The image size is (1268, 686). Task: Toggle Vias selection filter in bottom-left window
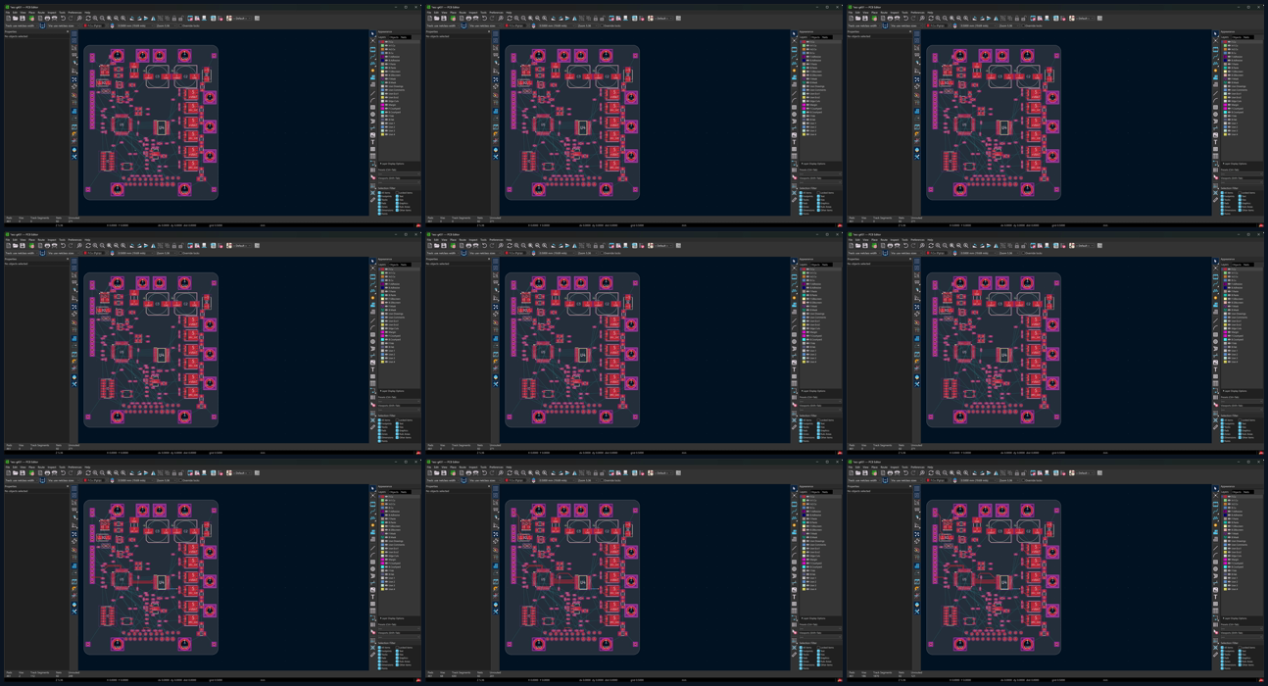pos(397,654)
